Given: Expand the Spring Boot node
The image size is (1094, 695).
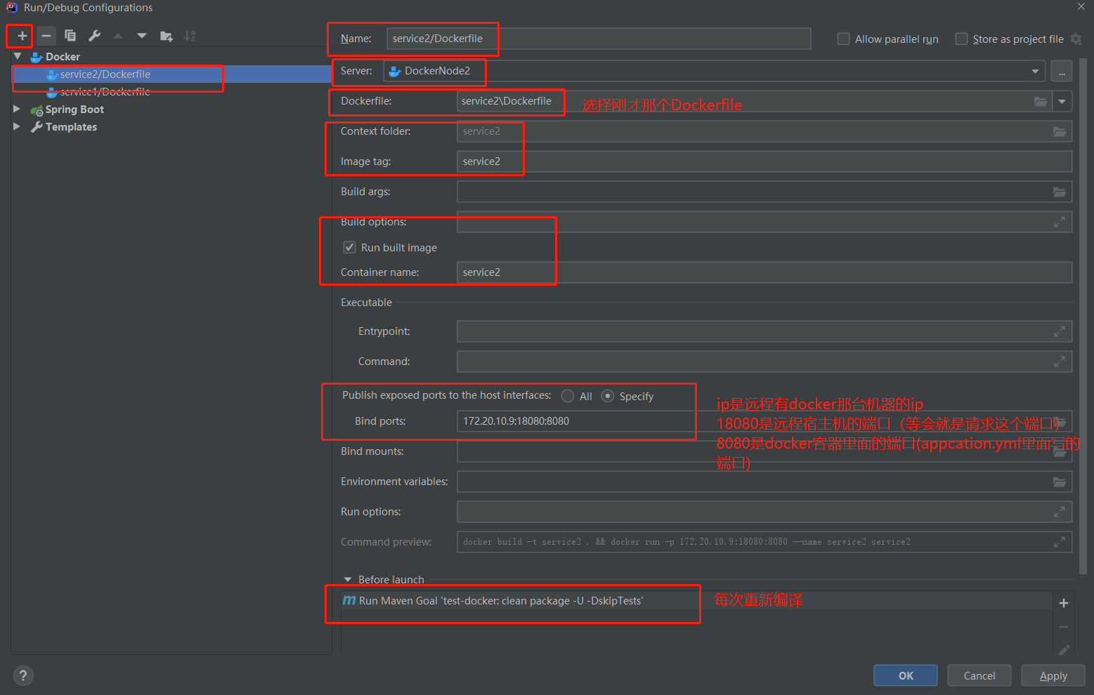Looking at the screenshot, I should click(x=17, y=109).
